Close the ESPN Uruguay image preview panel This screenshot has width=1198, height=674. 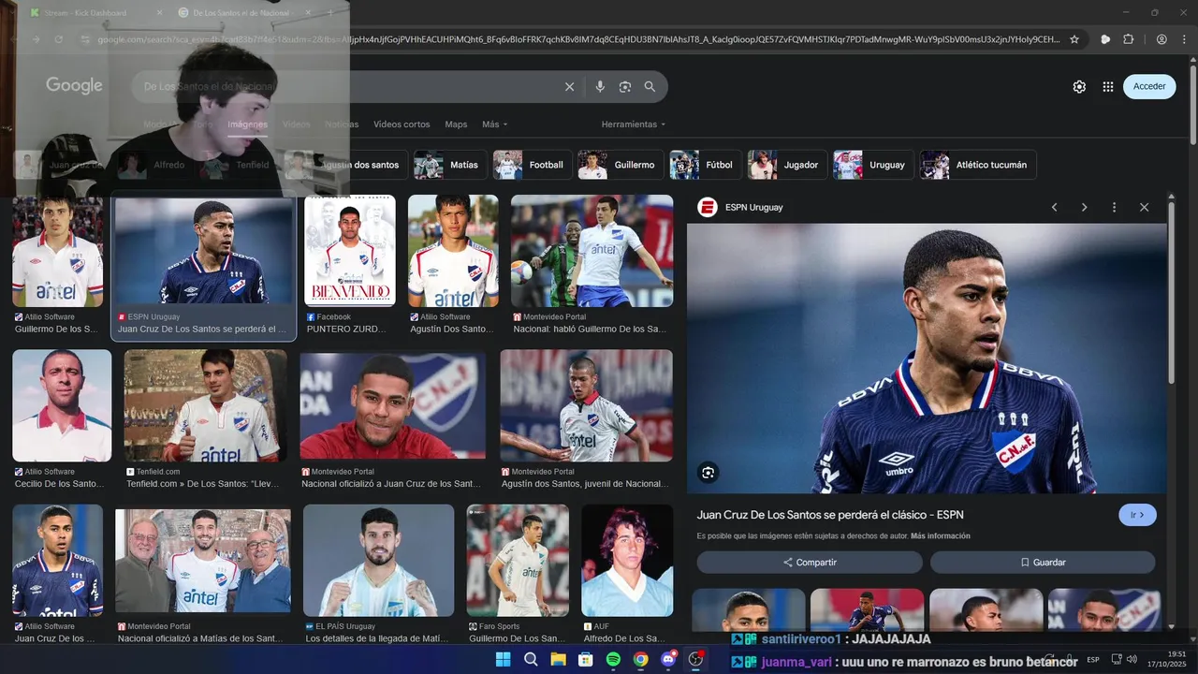pos(1144,207)
